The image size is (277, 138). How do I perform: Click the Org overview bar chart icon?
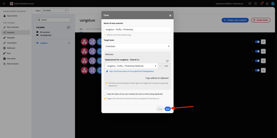click(4, 16)
